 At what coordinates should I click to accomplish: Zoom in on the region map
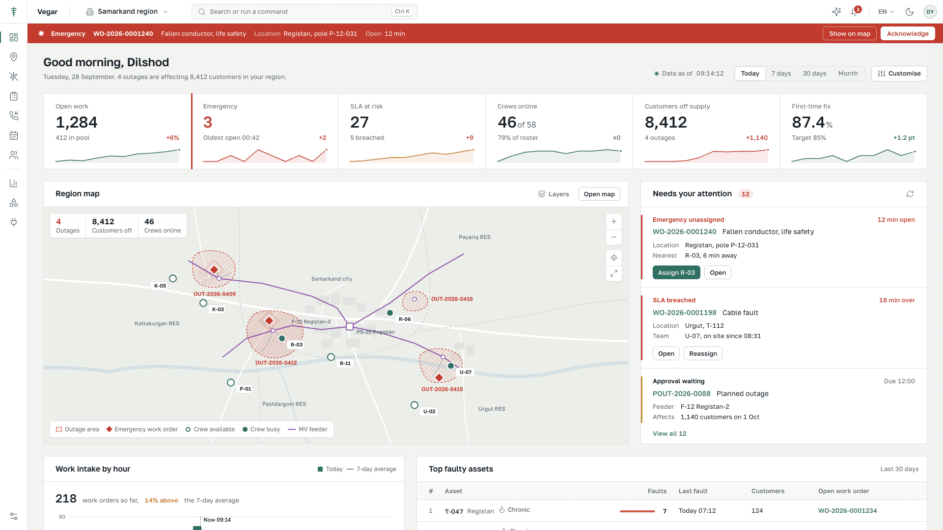pyautogui.click(x=614, y=221)
